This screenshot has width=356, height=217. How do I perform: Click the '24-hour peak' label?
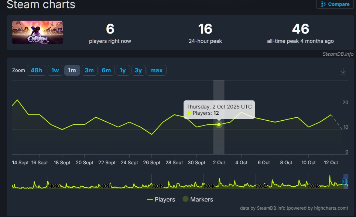(205, 41)
